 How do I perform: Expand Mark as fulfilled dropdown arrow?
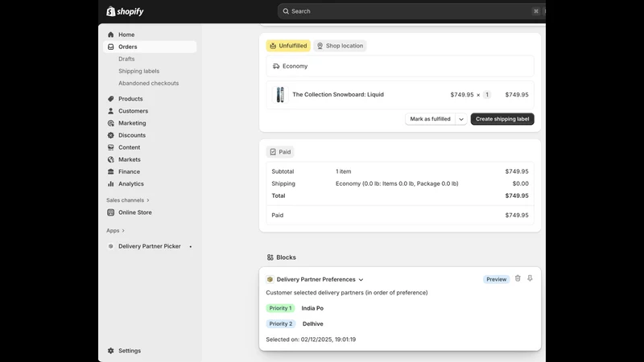pos(461,119)
